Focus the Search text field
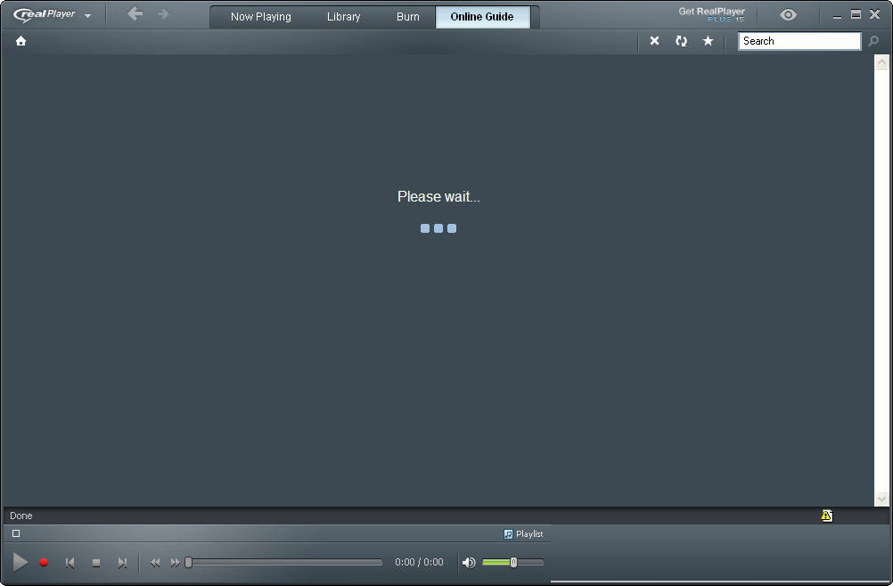This screenshot has width=893, height=586. pyautogui.click(x=799, y=41)
